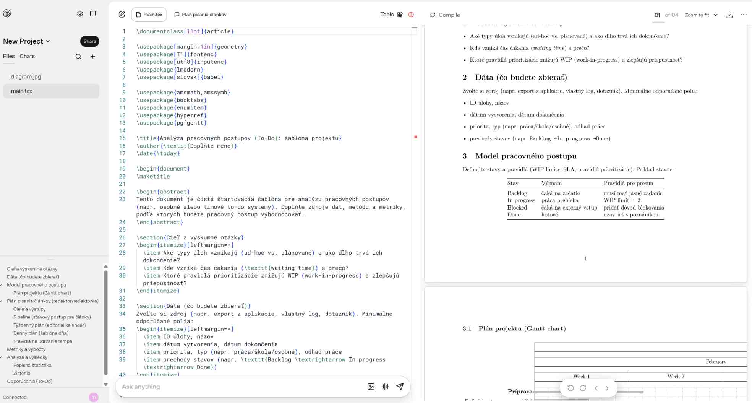Open the three-dot more options menu
The image size is (752, 403).
[x=743, y=15]
